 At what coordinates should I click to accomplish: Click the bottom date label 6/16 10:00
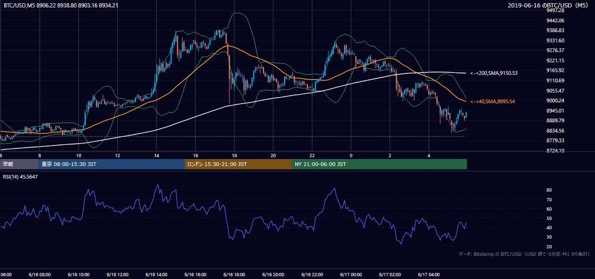[x=79, y=275]
